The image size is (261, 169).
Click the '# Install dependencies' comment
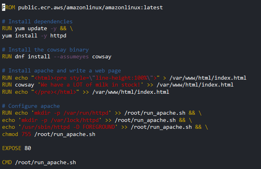(37, 21)
